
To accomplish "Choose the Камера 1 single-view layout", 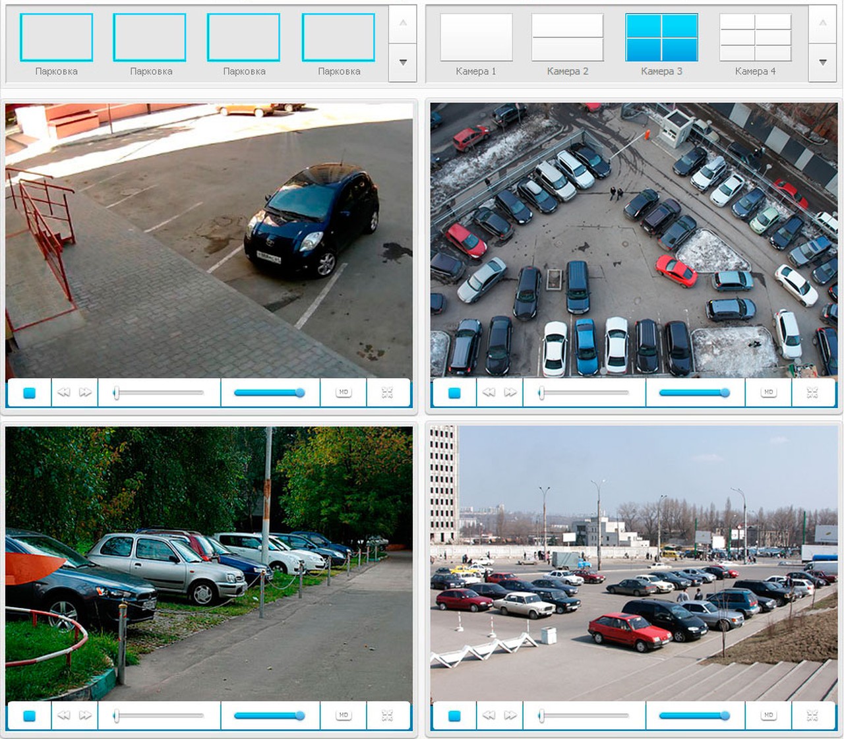I will tap(476, 38).
